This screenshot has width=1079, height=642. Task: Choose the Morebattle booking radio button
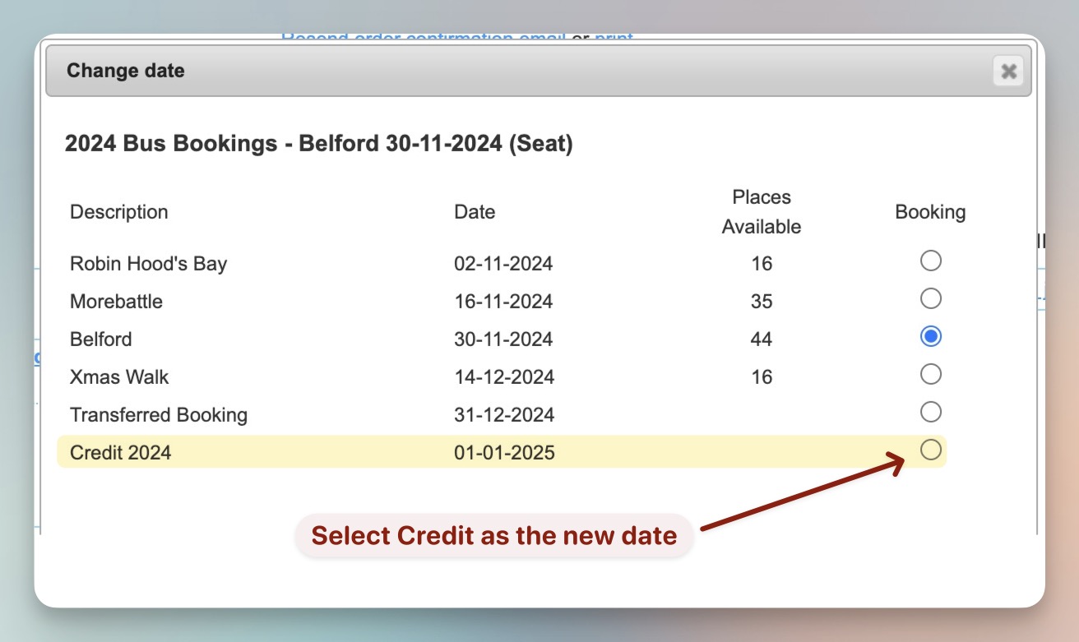click(x=930, y=298)
